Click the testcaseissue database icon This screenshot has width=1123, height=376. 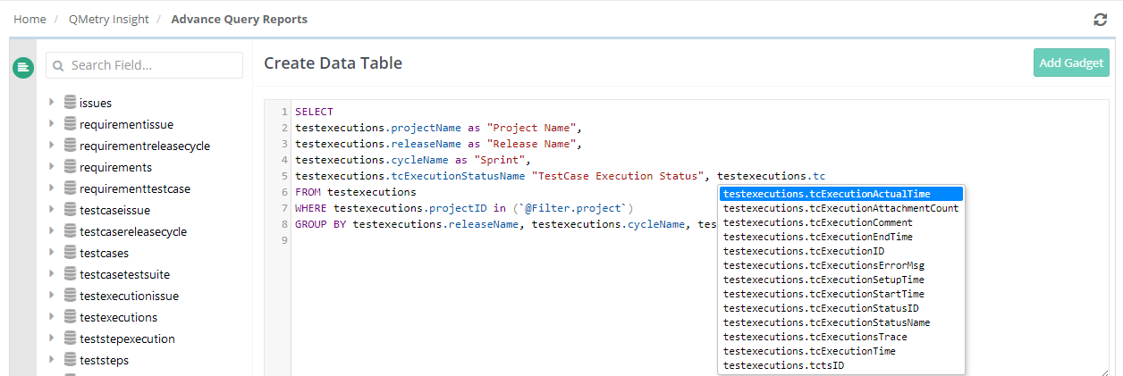[x=71, y=209]
